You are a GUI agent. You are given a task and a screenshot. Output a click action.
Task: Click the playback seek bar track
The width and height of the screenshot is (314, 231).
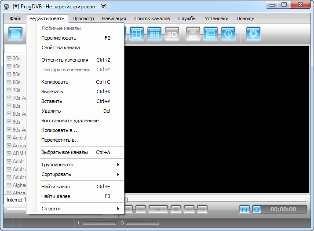click(215, 200)
